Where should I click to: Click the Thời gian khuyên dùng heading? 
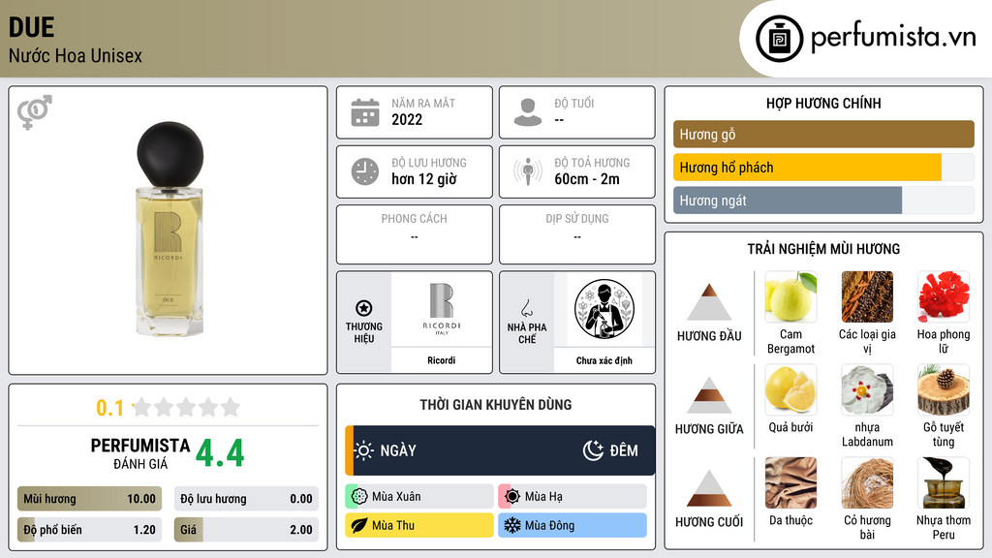click(496, 404)
